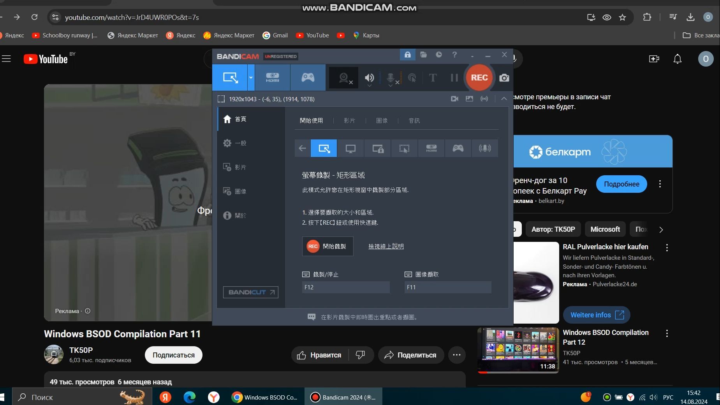Show more filter chips on YouTube
720x405 pixels.
661,229
